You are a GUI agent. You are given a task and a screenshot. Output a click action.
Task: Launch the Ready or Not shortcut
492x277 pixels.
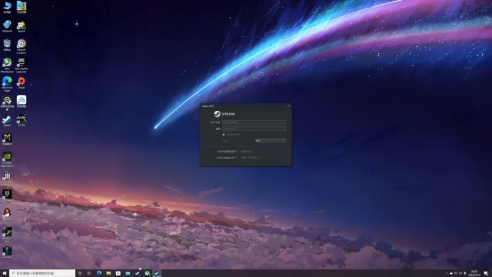(7, 235)
